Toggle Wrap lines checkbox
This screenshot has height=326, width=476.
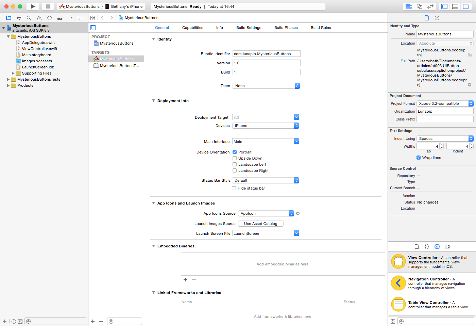click(x=419, y=158)
